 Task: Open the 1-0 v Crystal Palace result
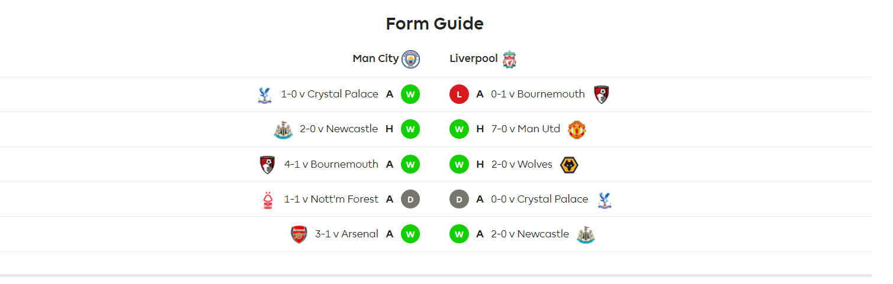point(329,94)
